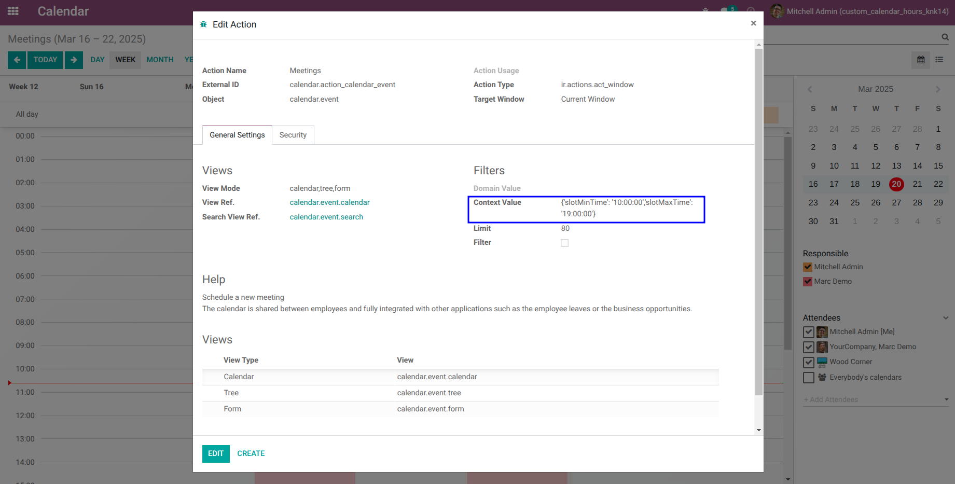Open the Add Attendees dropdown

tap(946, 399)
